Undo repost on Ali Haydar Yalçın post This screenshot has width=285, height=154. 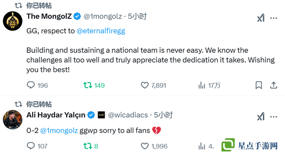pyautogui.click(x=87, y=146)
